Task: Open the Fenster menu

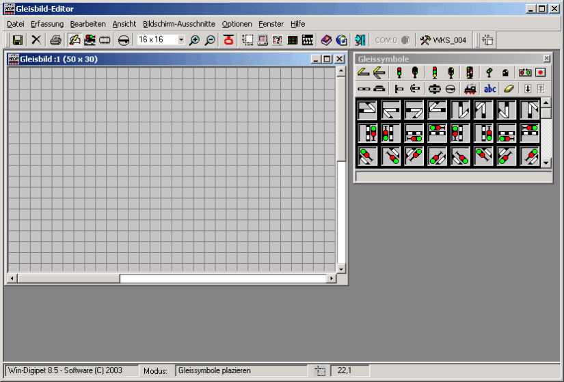Action: coord(271,24)
